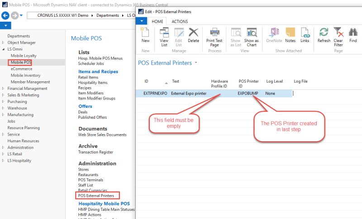Open blue application menu in main window

[5, 25]
